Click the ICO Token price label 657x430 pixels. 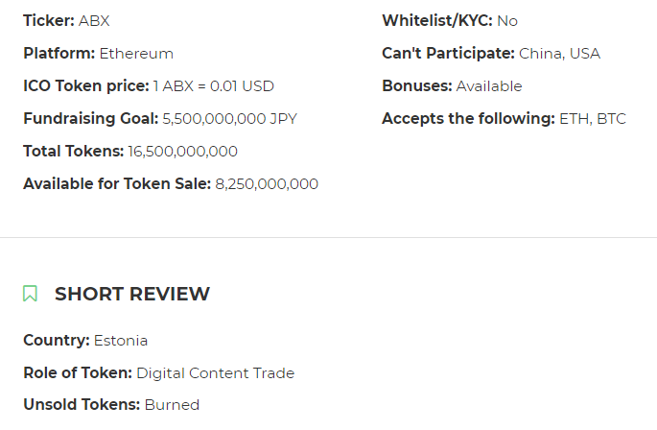point(86,85)
